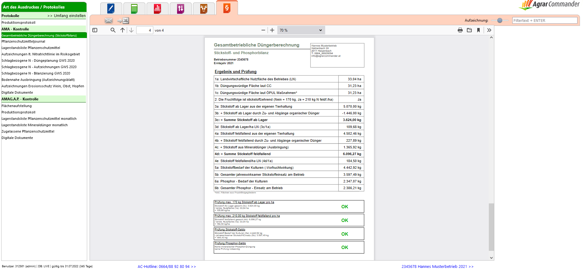
Task: Adjust the Aufzeichnung slider
Action: [499, 20]
